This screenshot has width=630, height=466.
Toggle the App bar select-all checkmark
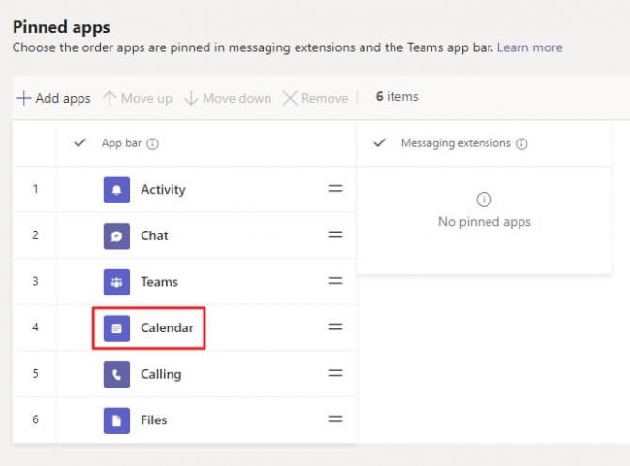click(x=79, y=142)
